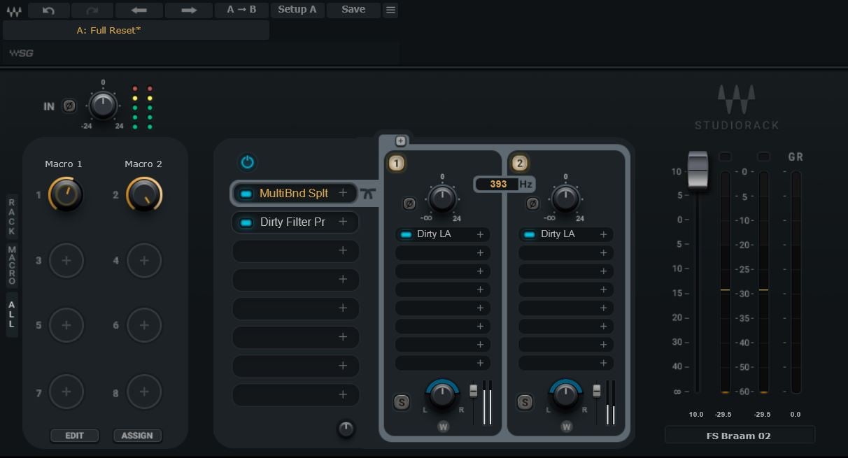Disable Dirty LA in band 2
The height and width of the screenshot is (458, 848).
tap(530, 234)
